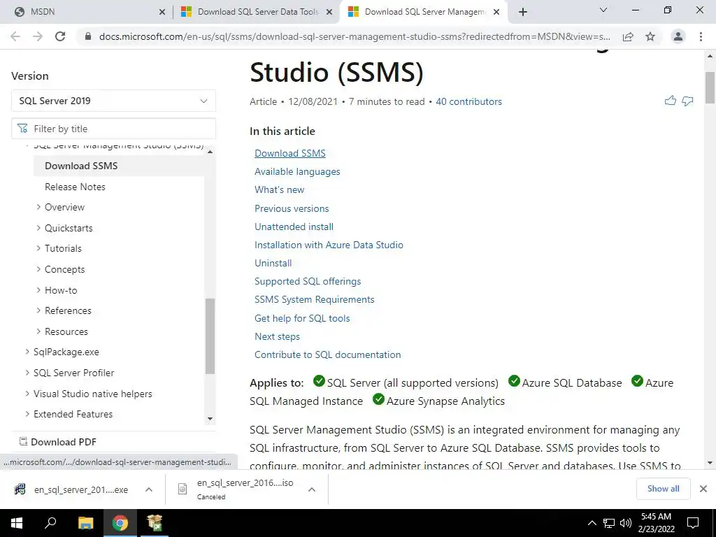
Task: Bookmark this page with the star icon
Action: coord(650,36)
